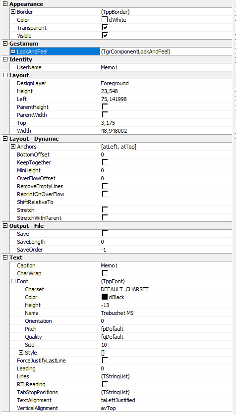Viewport: 236px width, 415px height.
Task: Collapse the Layout - Dynamic category
Action: (5, 139)
